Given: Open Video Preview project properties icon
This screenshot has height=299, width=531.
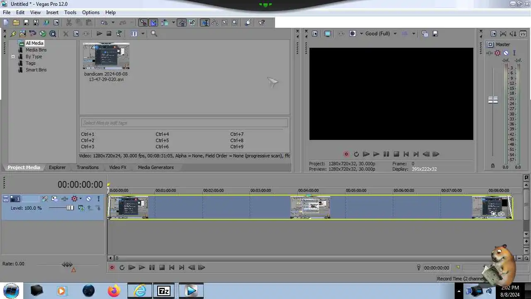Looking at the screenshot, I should coord(315,34).
